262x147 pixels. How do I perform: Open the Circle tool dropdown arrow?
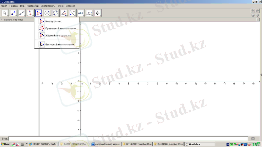tap(50, 16)
